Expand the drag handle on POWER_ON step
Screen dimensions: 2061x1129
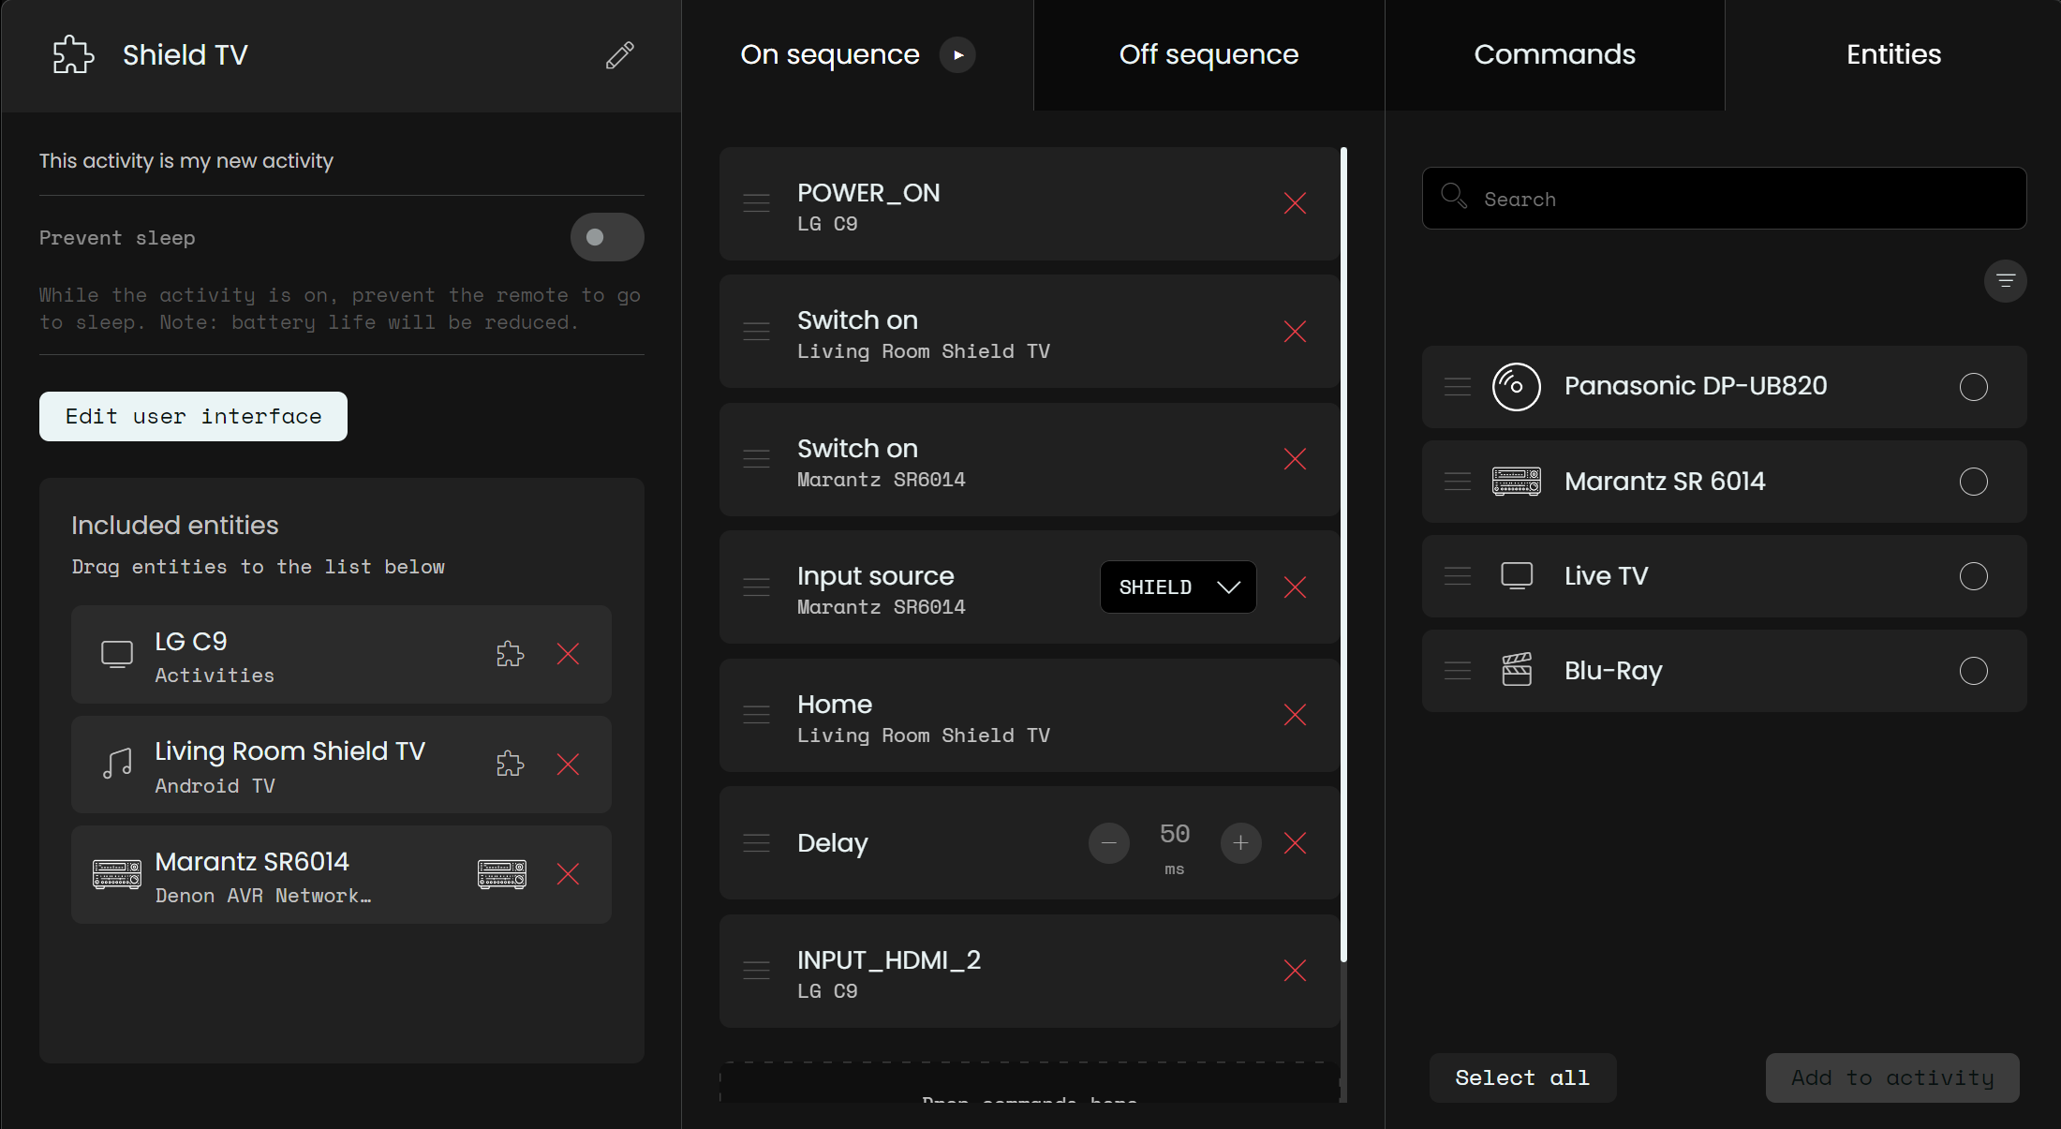(x=756, y=202)
